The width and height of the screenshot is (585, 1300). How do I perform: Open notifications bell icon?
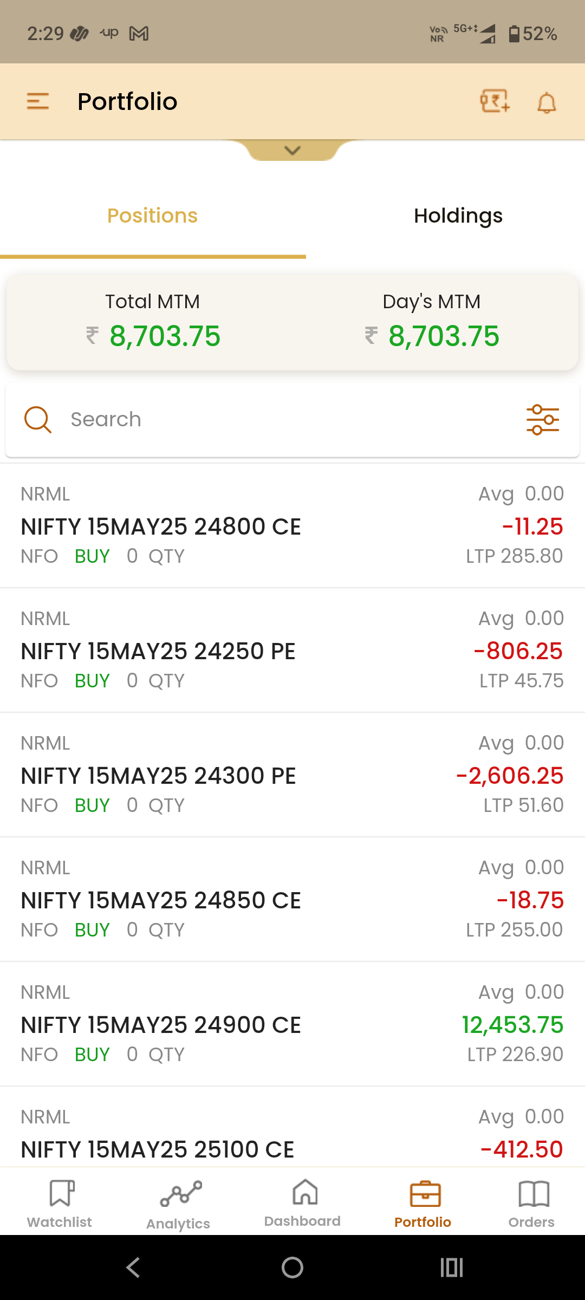pyautogui.click(x=547, y=102)
